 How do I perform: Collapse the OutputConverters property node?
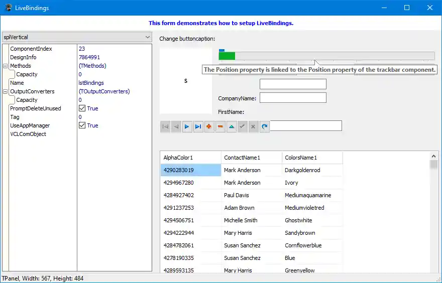click(5, 91)
